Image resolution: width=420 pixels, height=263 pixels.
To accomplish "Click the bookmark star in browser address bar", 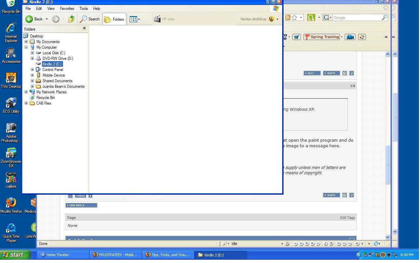I will [x=295, y=18].
